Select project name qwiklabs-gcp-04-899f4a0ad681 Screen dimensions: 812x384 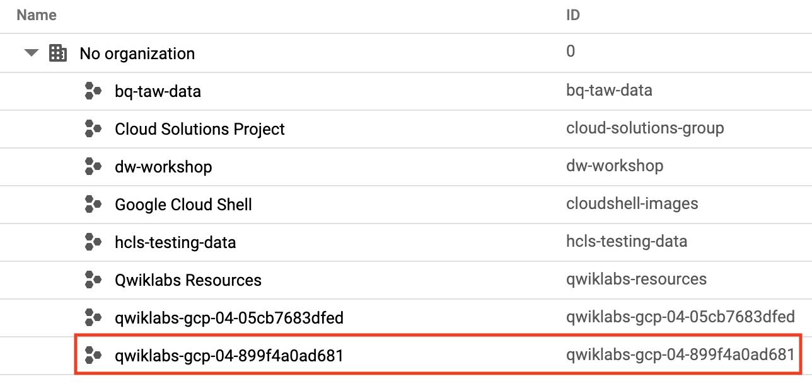(229, 356)
